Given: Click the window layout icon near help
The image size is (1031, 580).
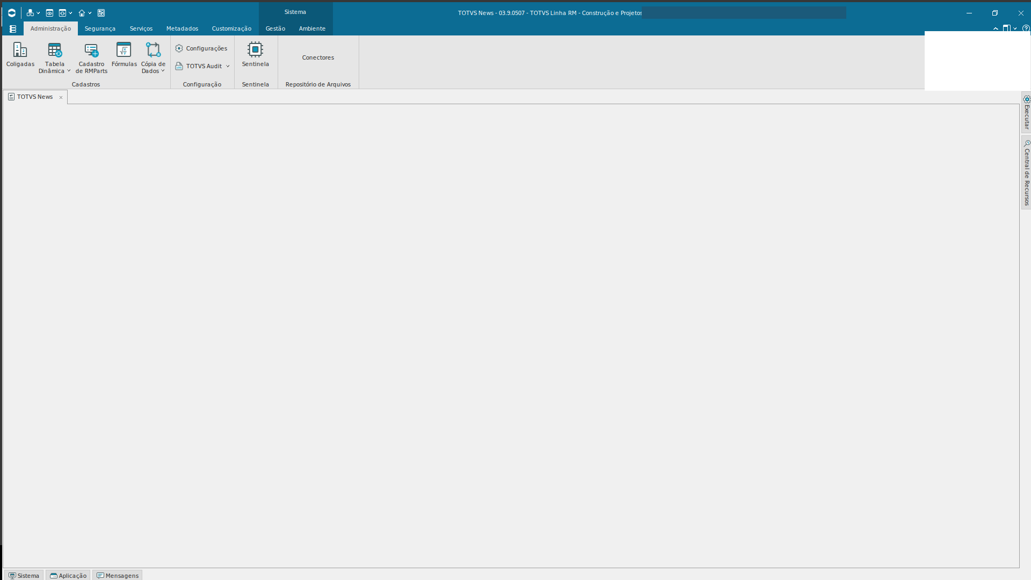Looking at the screenshot, I should click(x=1007, y=28).
